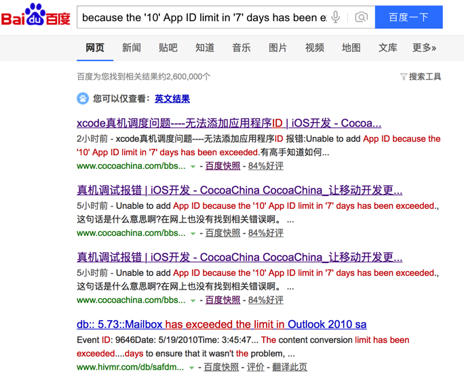Expand dropdown arrow for third cocoachina result
This screenshot has width=464, height=379.
[193, 301]
